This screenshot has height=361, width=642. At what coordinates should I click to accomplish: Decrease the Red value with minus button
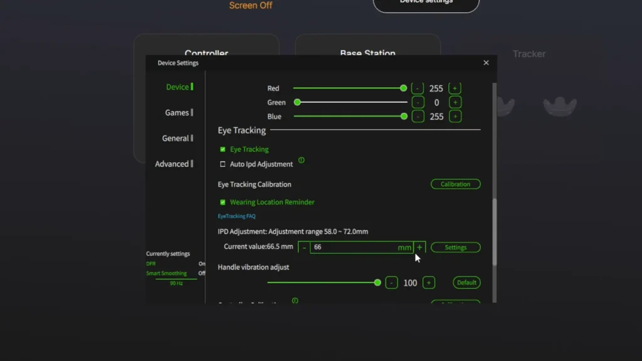tap(417, 88)
